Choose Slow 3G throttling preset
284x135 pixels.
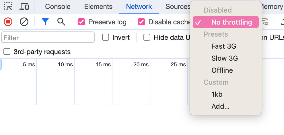click(225, 58)
